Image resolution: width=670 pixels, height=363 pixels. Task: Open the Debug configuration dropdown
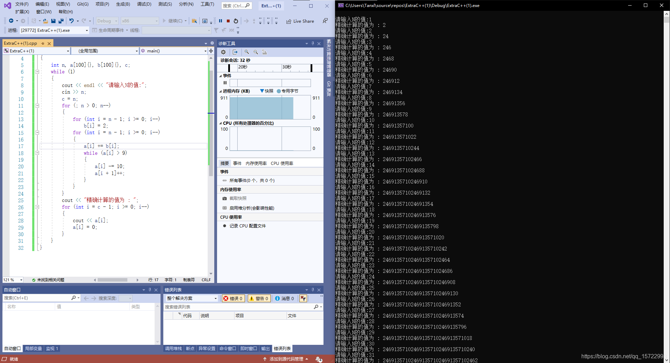(x=107, y=21)
